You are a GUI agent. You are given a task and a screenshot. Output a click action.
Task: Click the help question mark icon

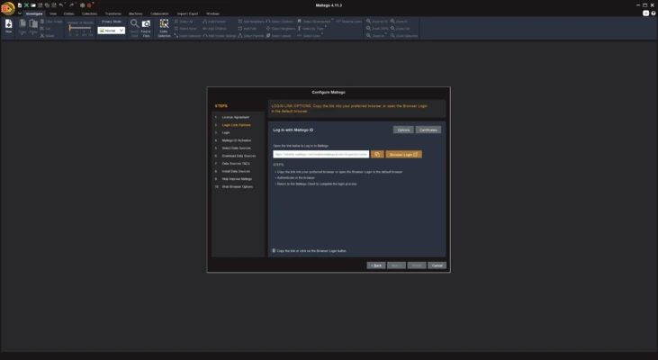[653, 13]
